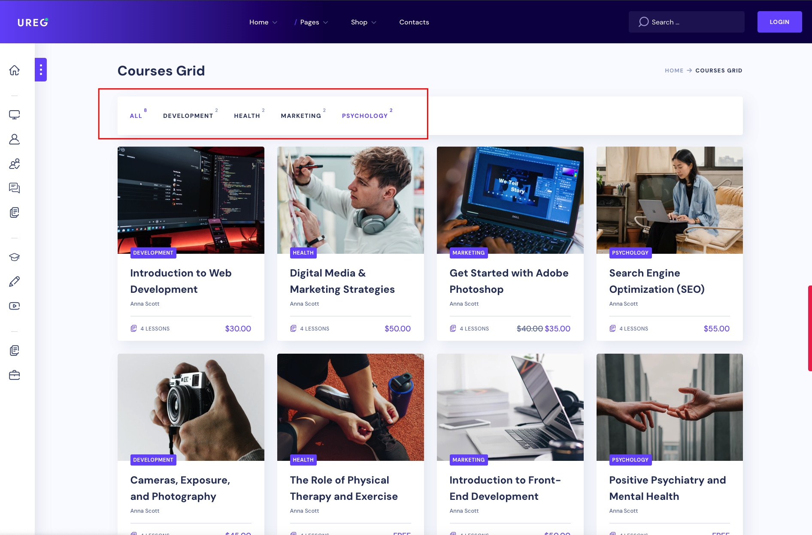The image size is (812, 535).
Task: Open the documents icon below chat icon
Action: [15, 212]
